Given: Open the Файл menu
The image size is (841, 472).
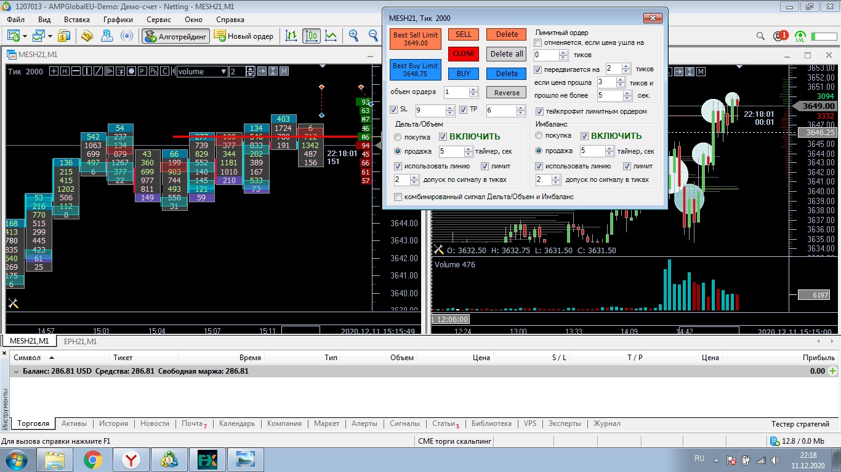Looking at the screenshot, I should click(x=17, y=19).
